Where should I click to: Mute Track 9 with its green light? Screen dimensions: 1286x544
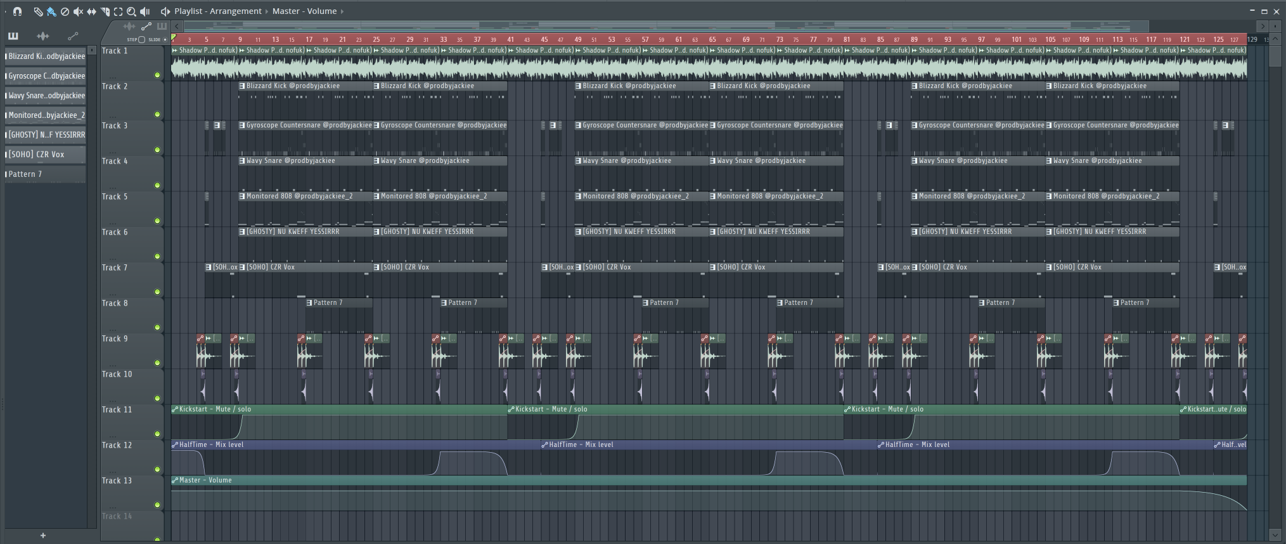point(157,363)
